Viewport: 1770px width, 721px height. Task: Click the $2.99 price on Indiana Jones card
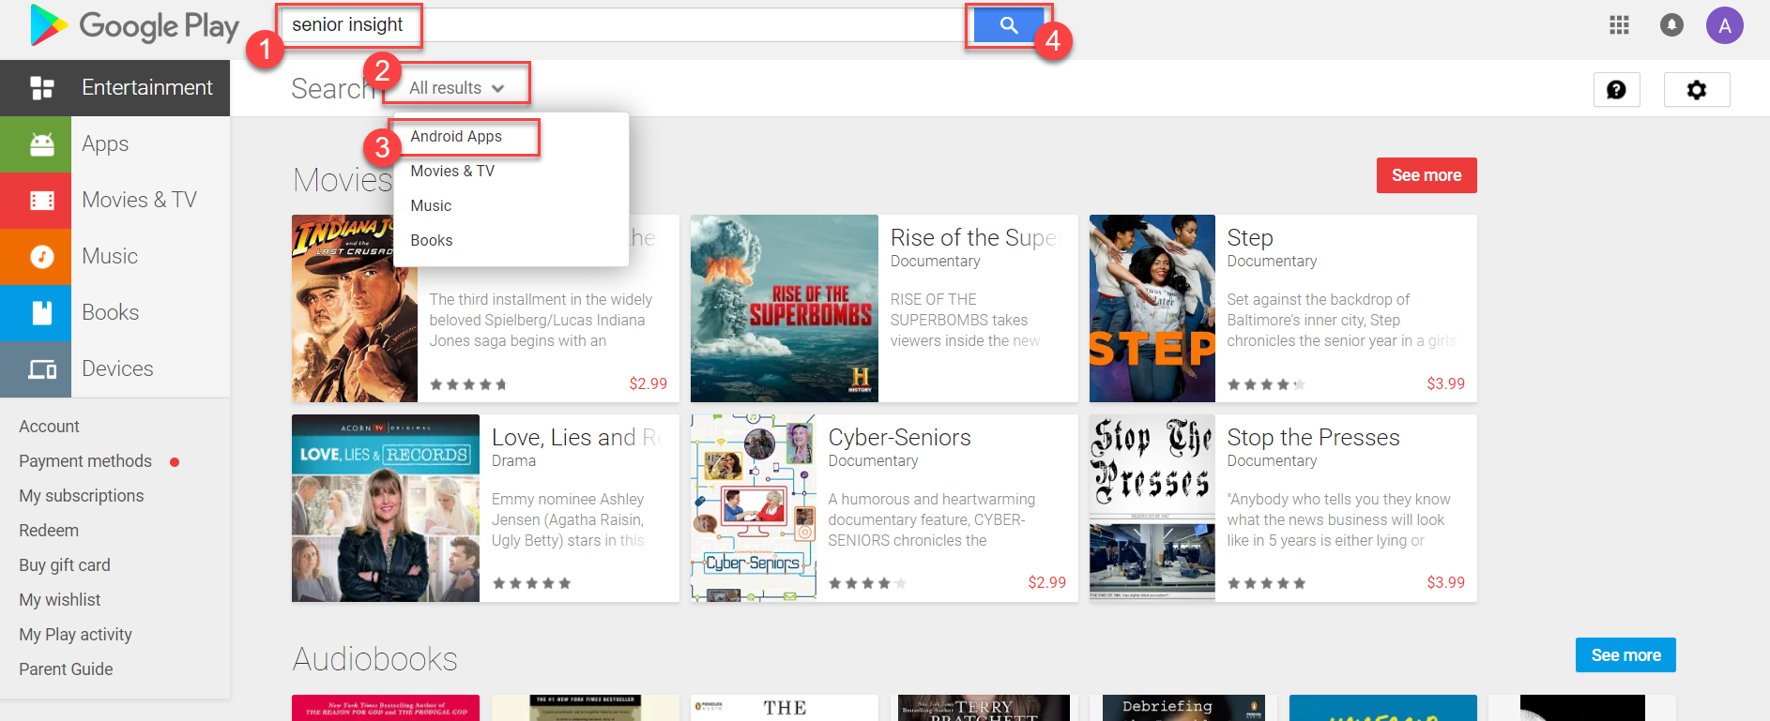[648, 383]
